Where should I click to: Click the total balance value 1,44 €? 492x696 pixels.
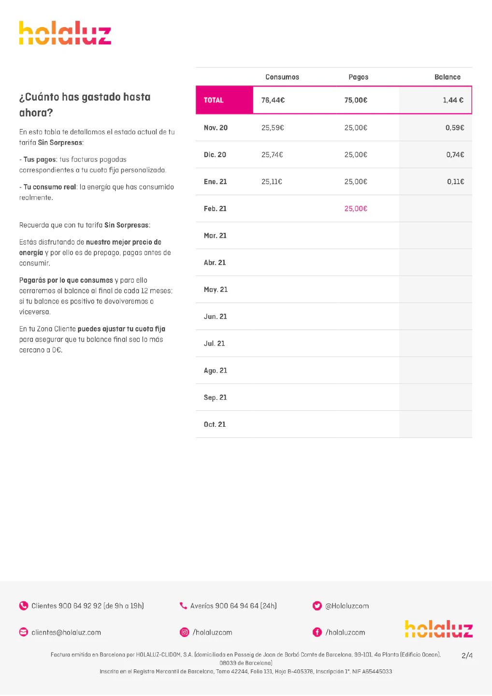(453, 100)
